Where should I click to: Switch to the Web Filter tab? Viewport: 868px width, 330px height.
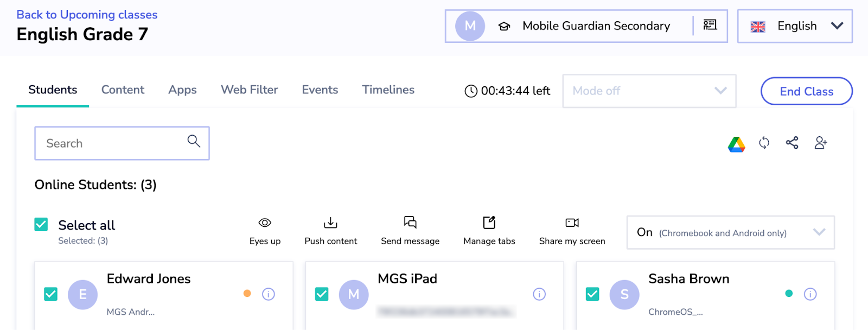tap(249, 90)
